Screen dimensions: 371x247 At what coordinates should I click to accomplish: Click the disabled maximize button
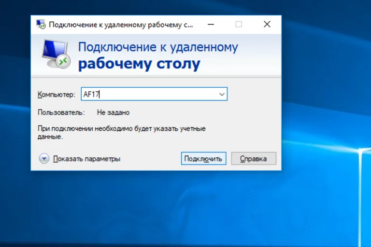[239, 24]
